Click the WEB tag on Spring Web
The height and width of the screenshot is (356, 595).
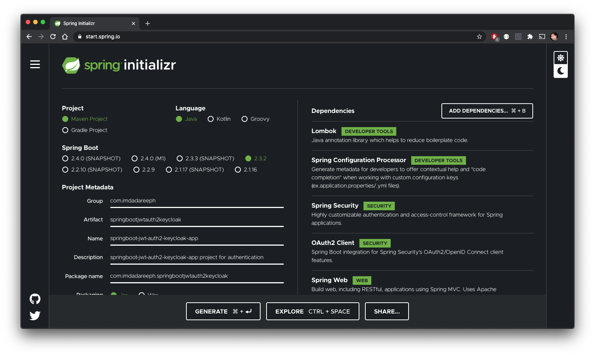click(362, 281)
